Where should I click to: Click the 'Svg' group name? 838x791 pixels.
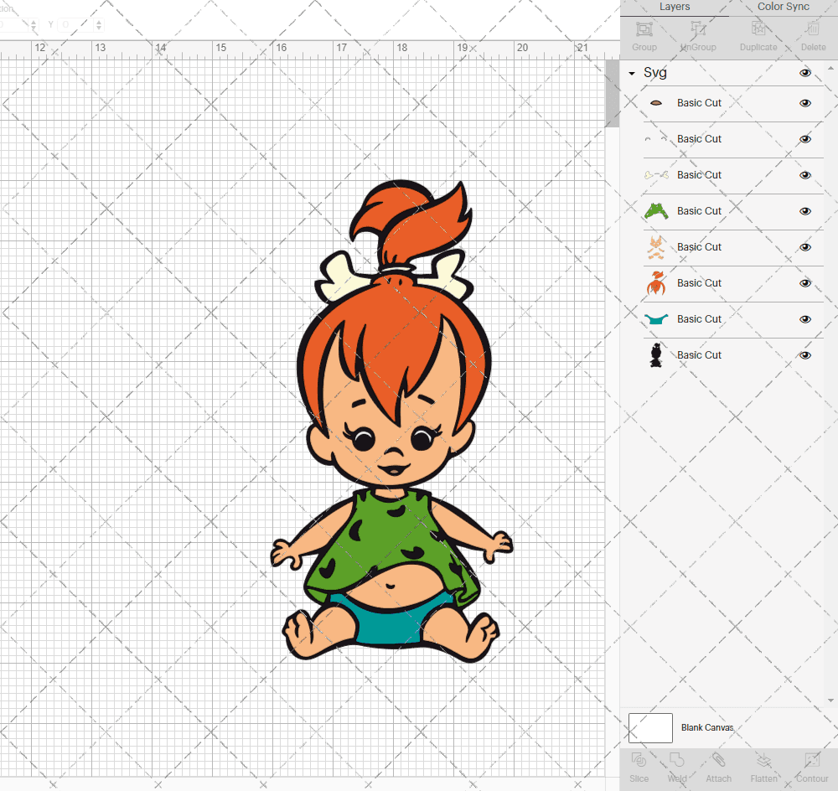[654, 73]
